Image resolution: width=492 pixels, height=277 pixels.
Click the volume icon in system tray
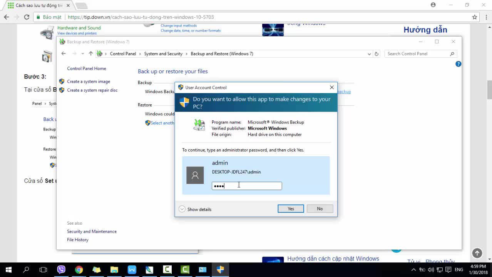coord(431,270)
